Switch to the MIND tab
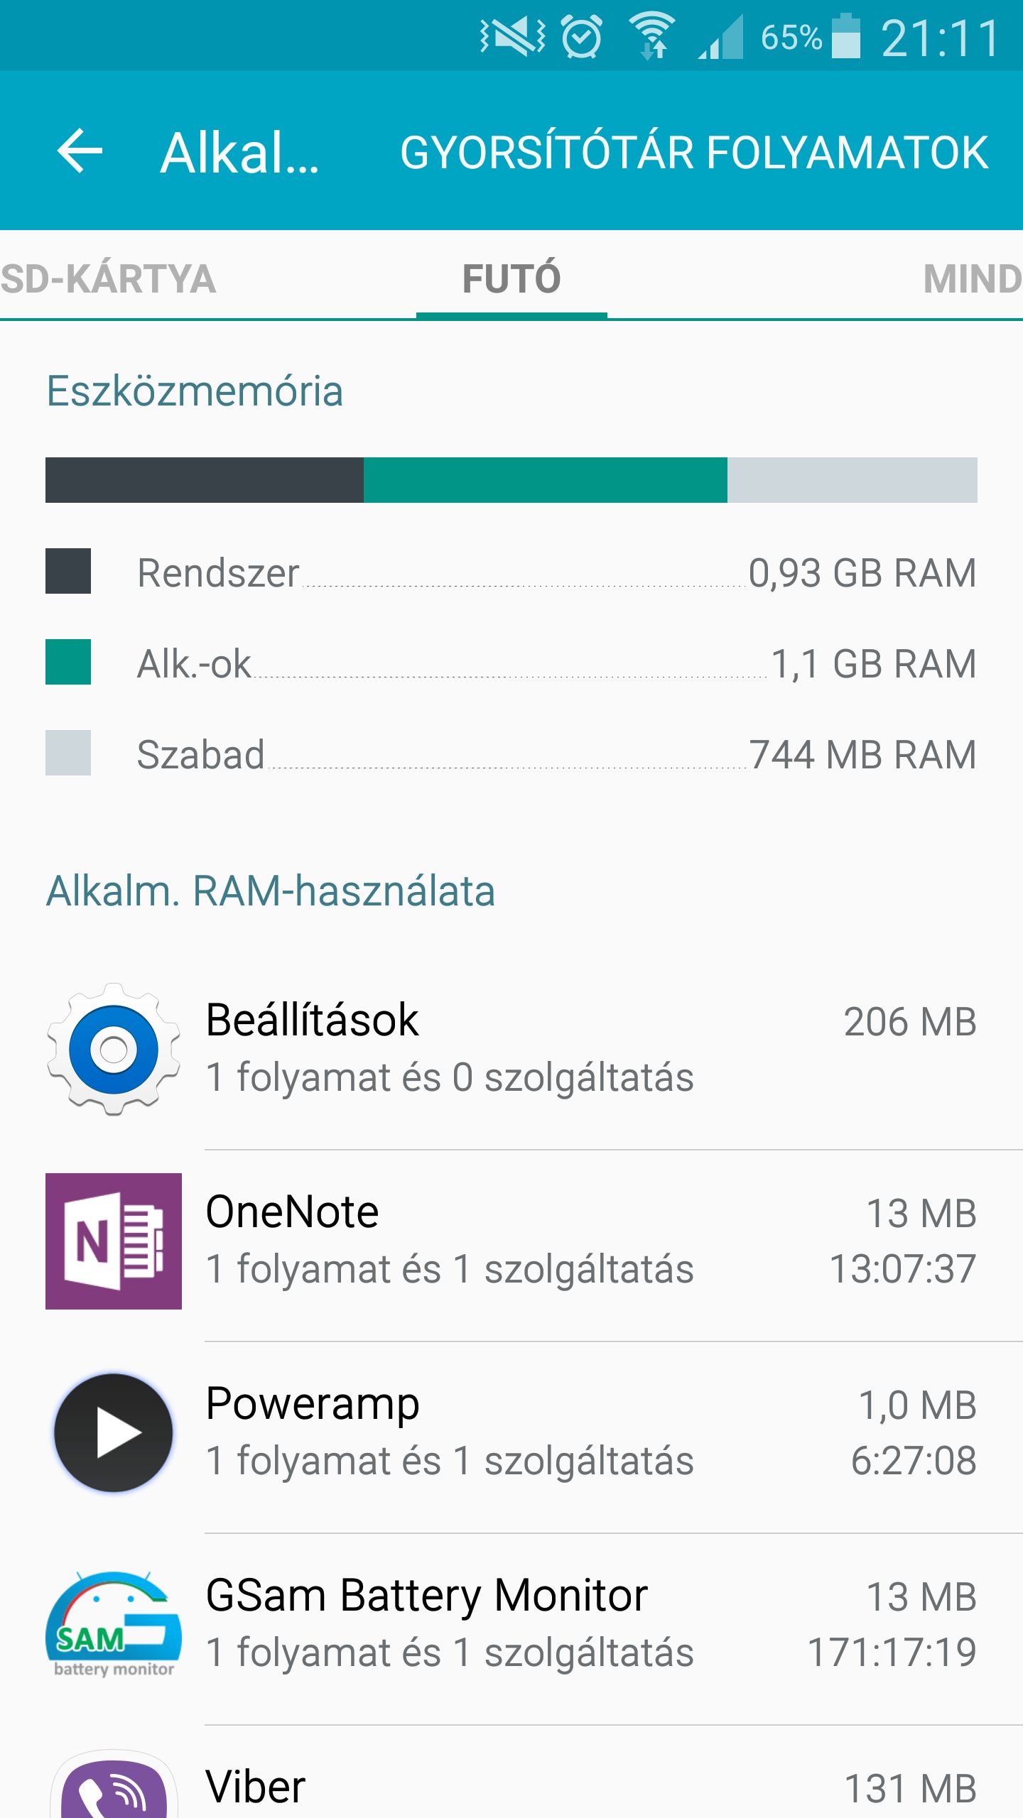 (x=972, y=278)
